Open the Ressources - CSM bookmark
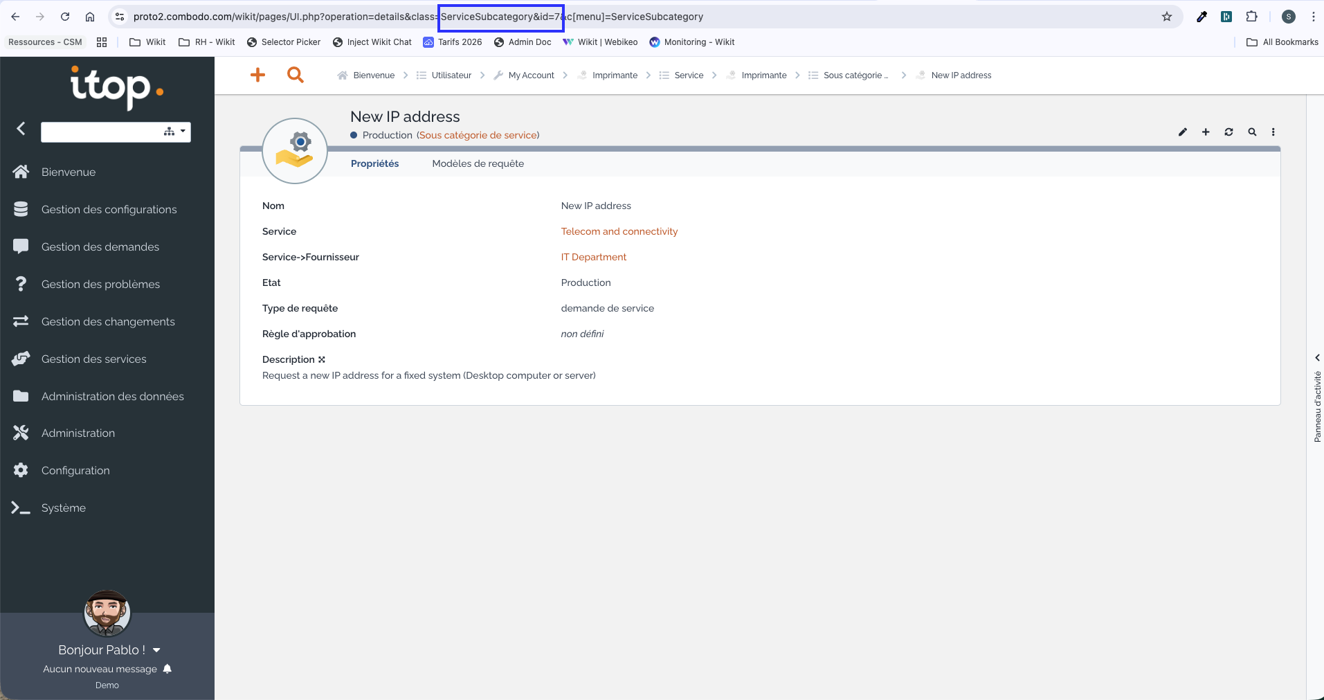This screenshot has height=700, width=1324. [x=45, y=42]
